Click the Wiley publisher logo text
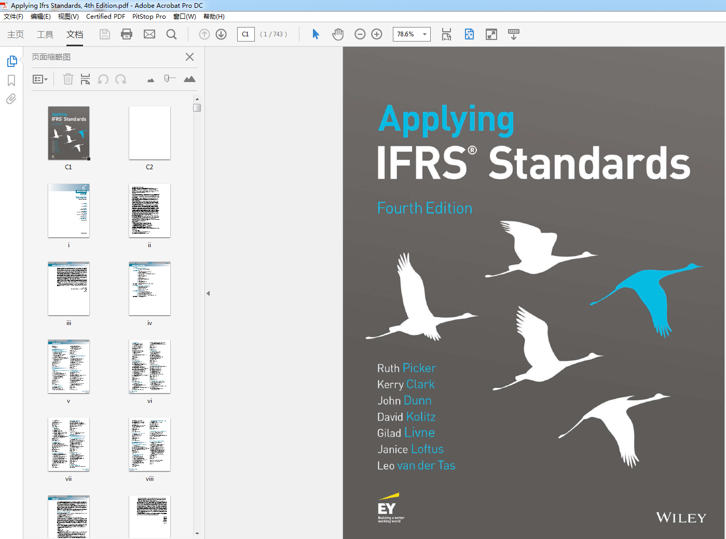This screenshot has height=539, width=726. (x=681, y=518)
